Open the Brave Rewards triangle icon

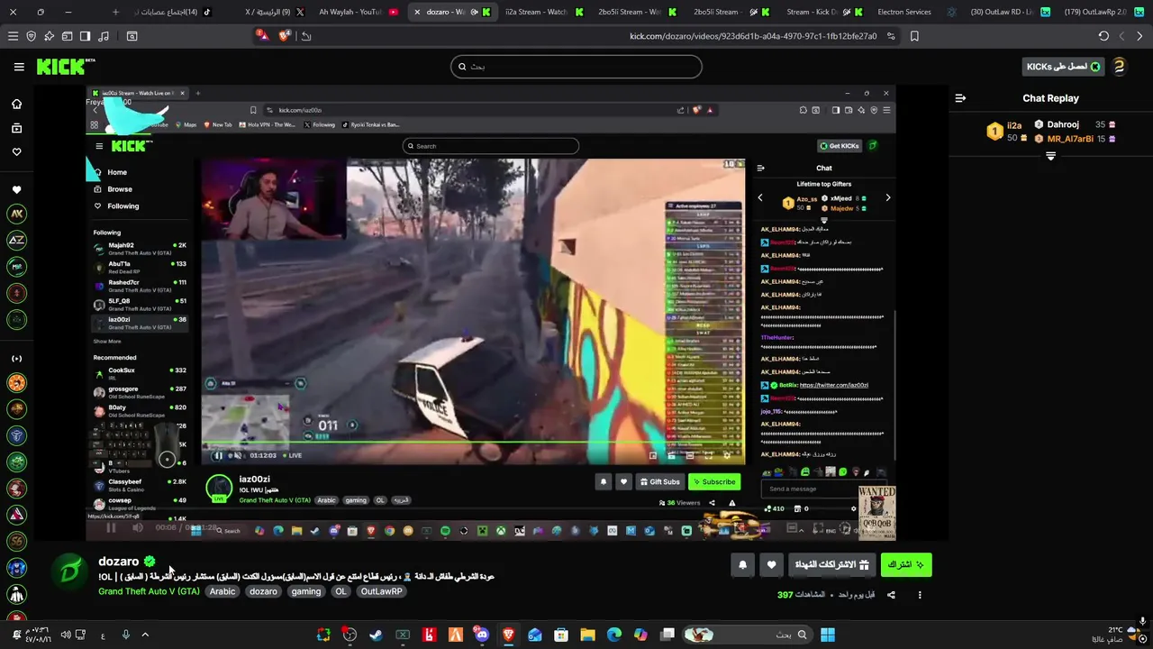(261, 36)
